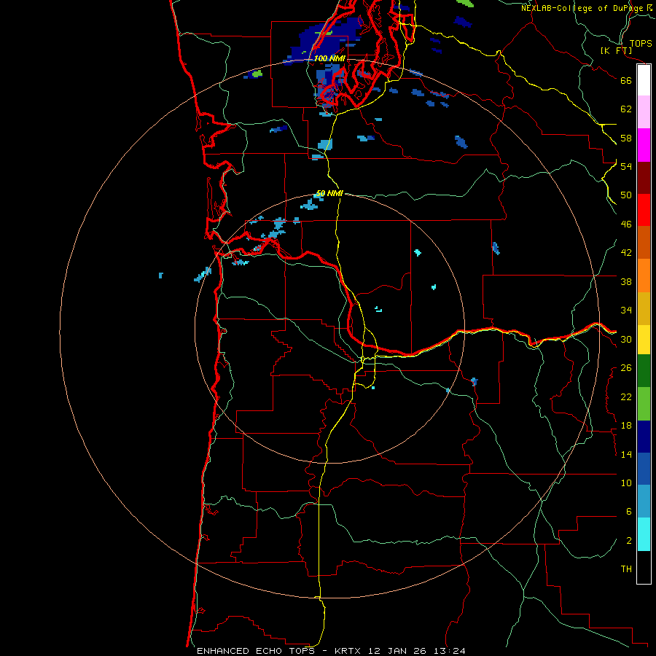The width and height of the screenshot is (656, 656).
Task: Click the "66" legend value
Action: pyautogui.click(x=626, y=81)
